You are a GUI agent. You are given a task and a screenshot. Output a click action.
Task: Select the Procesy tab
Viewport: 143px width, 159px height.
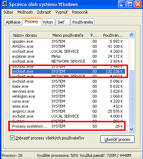(x=31, y=21)
